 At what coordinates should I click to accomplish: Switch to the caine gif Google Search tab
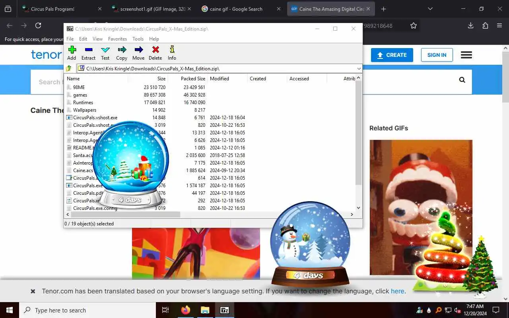pos(241,9)
